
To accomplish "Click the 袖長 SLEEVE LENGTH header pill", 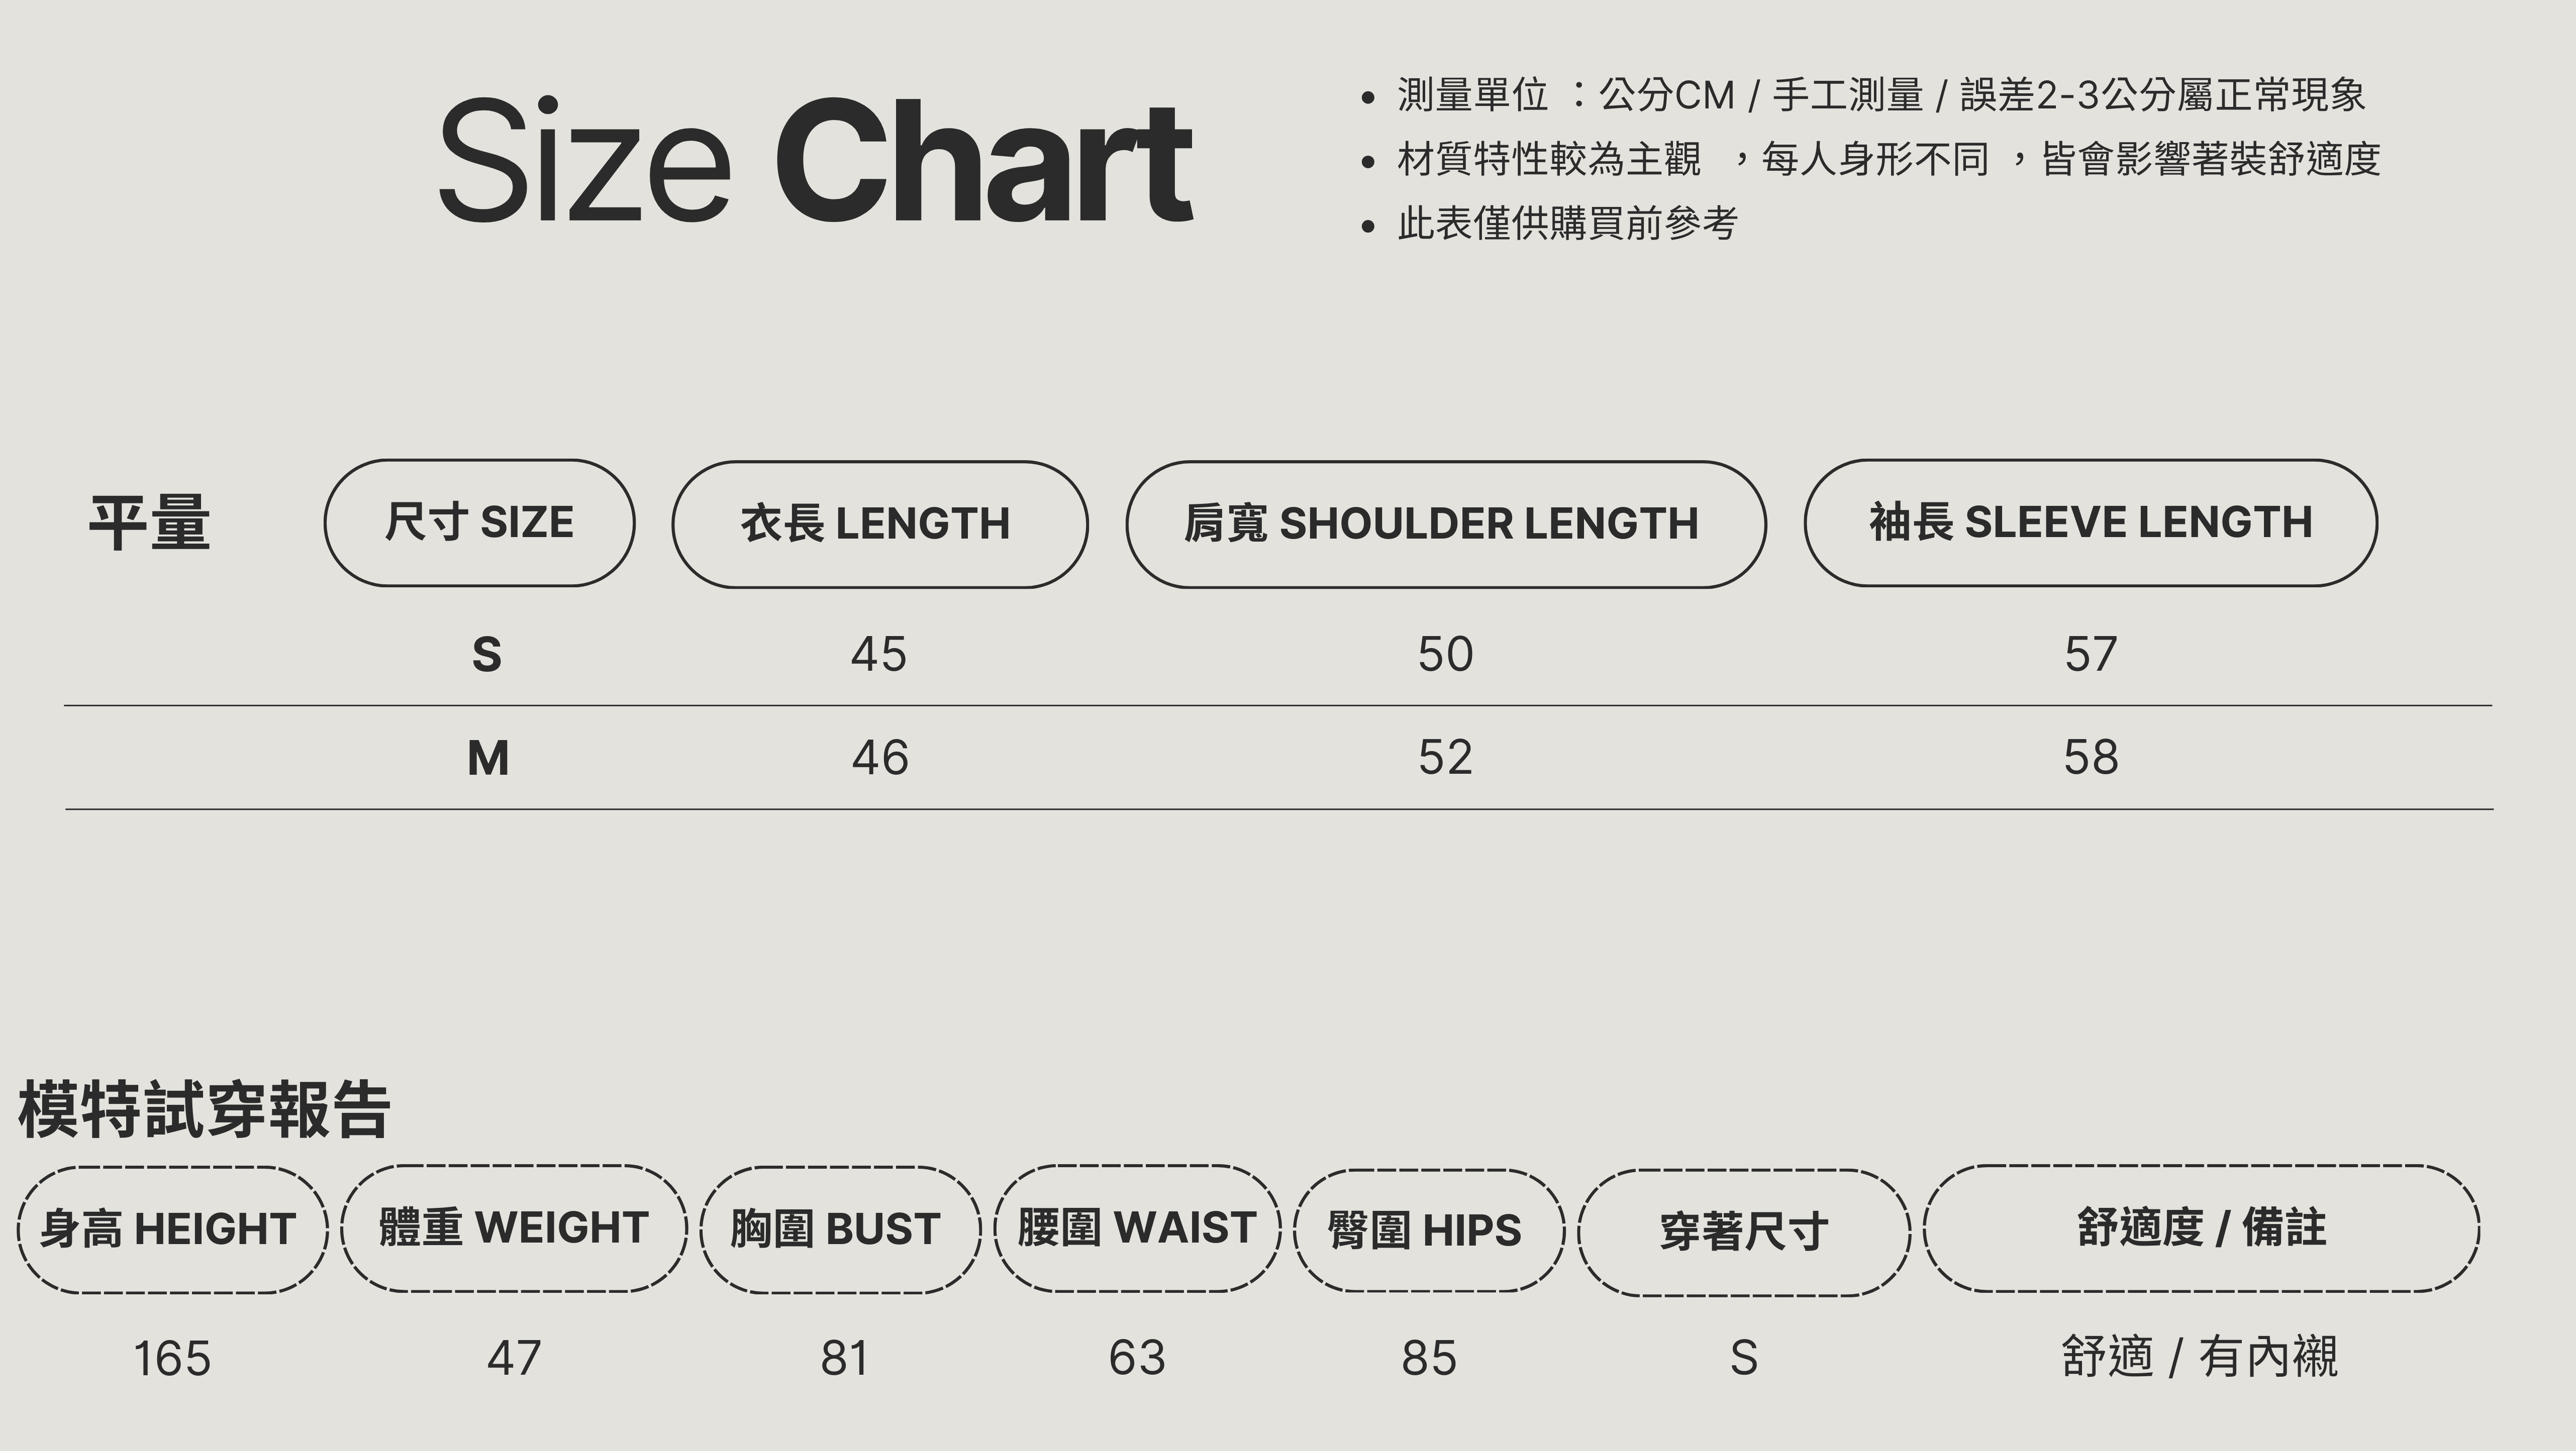I will point(2090,523).
